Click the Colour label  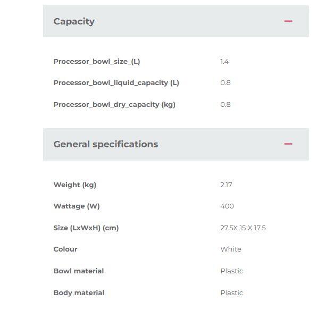(x=65, y=249)
